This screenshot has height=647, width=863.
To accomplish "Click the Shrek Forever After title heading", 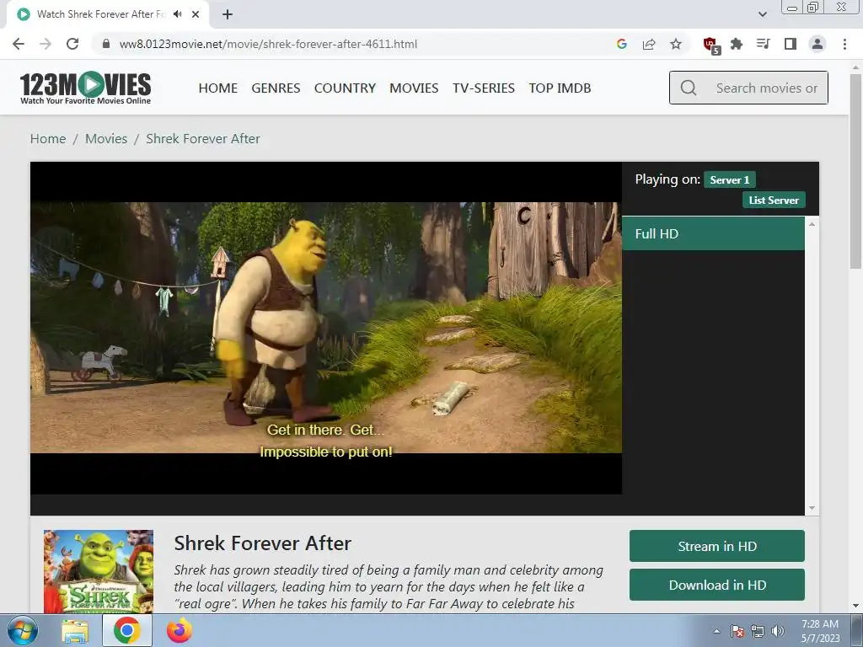I will coord(263,543).
